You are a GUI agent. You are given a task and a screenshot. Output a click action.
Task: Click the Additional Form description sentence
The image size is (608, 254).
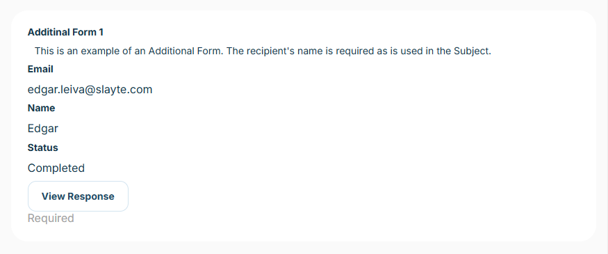[263, 51]
